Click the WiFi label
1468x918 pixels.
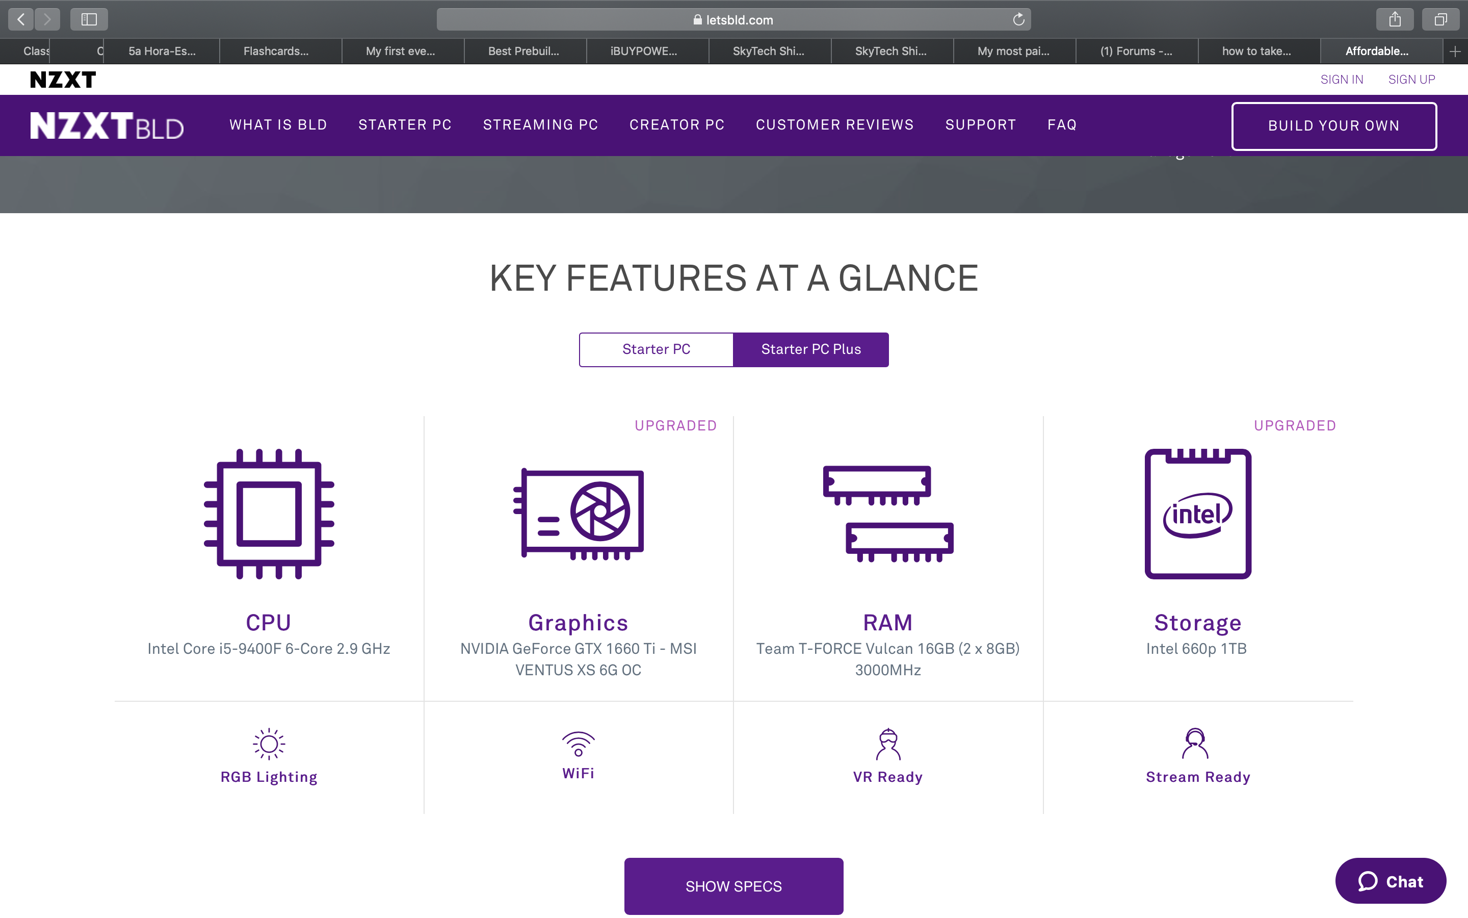(x=578, y=774)
